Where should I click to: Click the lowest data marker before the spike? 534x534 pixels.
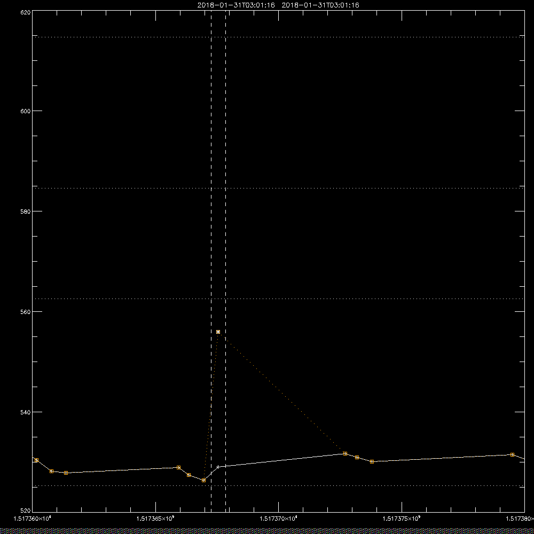coord(203,480)
